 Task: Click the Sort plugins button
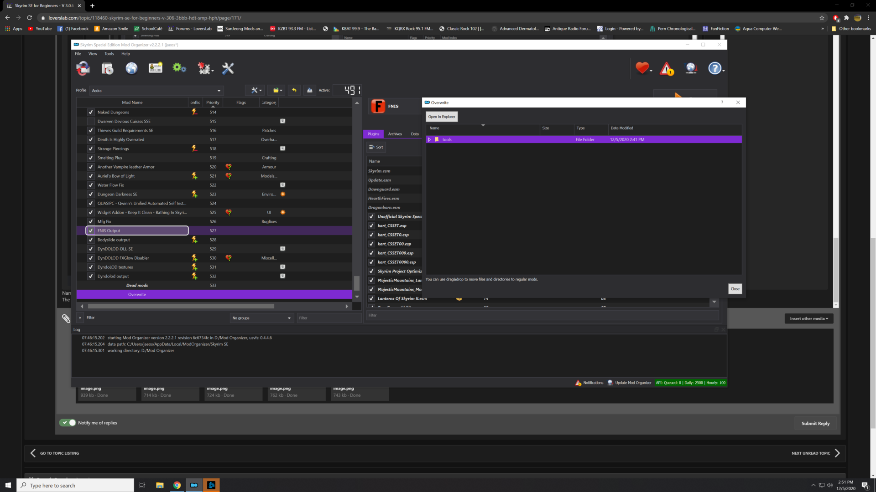tap(376, 147)
